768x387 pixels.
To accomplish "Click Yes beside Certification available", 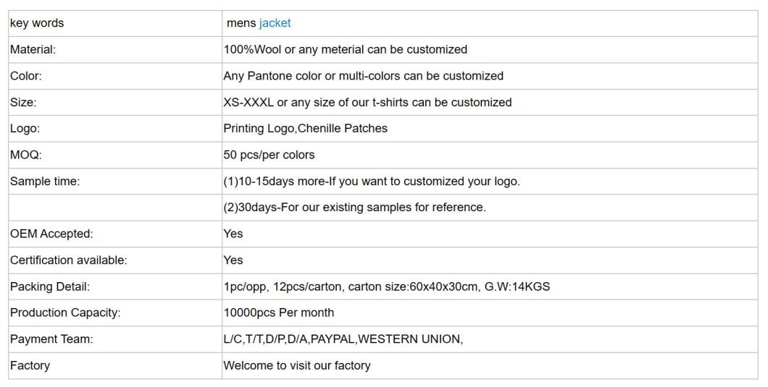I will pyautogui.click(x=233, y=260).
